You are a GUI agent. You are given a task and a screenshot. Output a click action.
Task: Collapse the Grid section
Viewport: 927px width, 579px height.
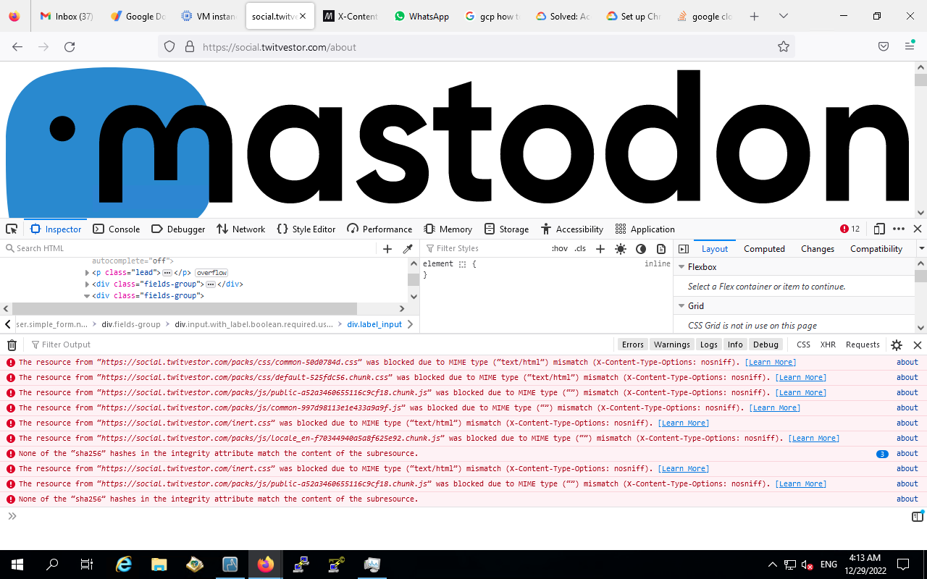[x=681, y=306]
